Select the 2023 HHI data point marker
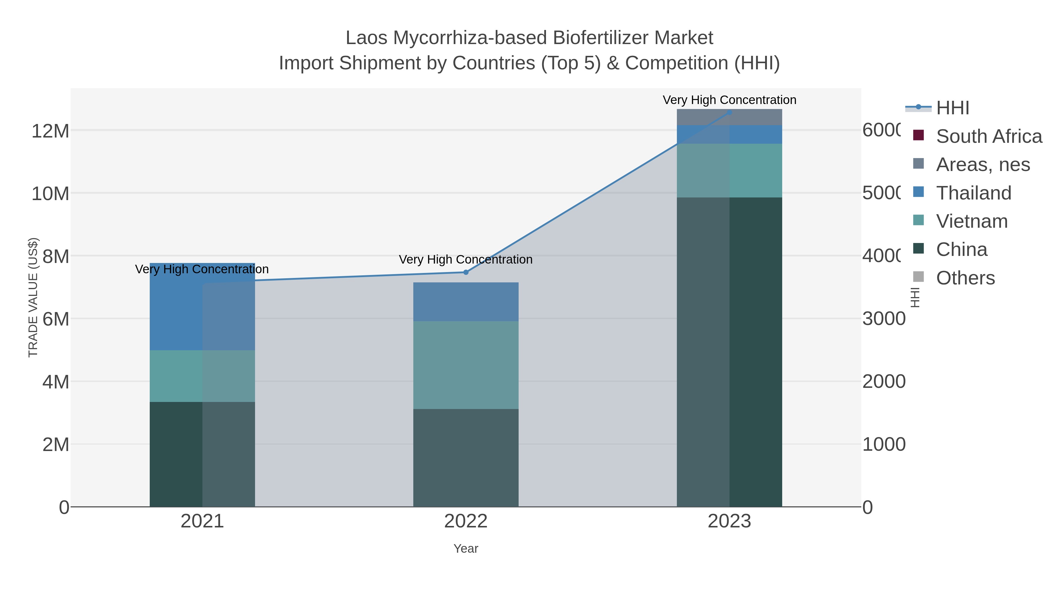This screenshot has width=1059, height=595. click(x=729, y=112)
